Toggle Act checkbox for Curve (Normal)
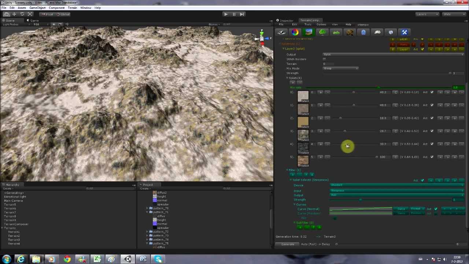The image size is (469, 264). [x=436, y=209]
